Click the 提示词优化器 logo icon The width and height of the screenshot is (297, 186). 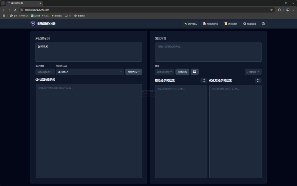coord(33,24)
